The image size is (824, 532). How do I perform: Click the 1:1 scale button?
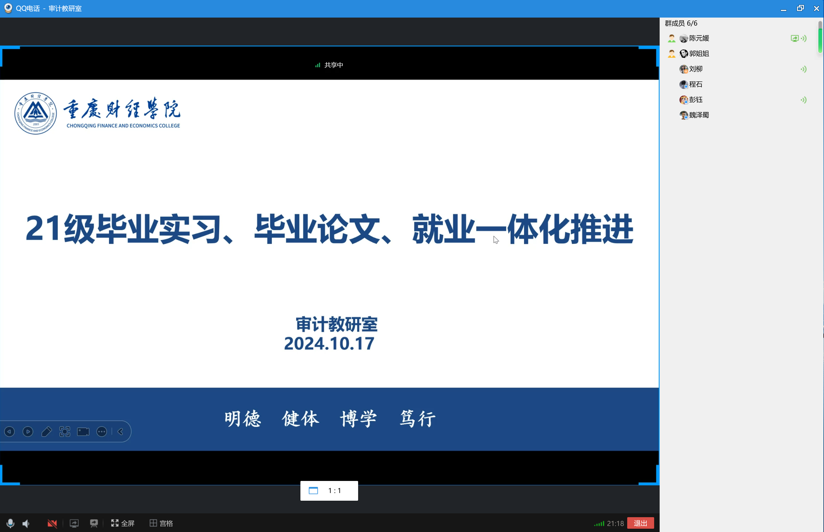(x=329, y=491)
